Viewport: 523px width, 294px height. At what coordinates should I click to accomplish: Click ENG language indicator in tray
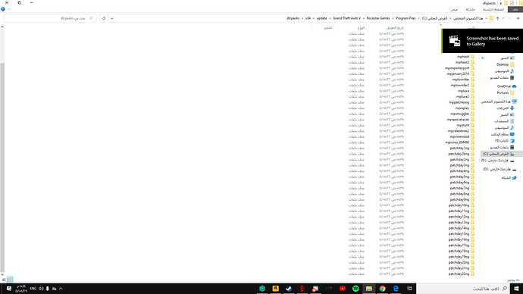point(33,289)
